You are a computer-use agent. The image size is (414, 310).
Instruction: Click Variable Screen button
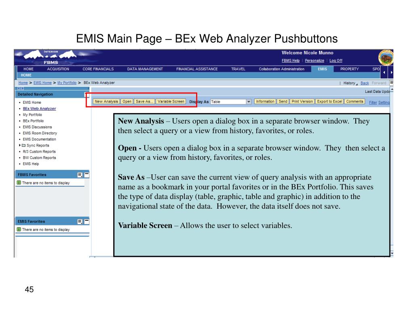coord(171,101)
